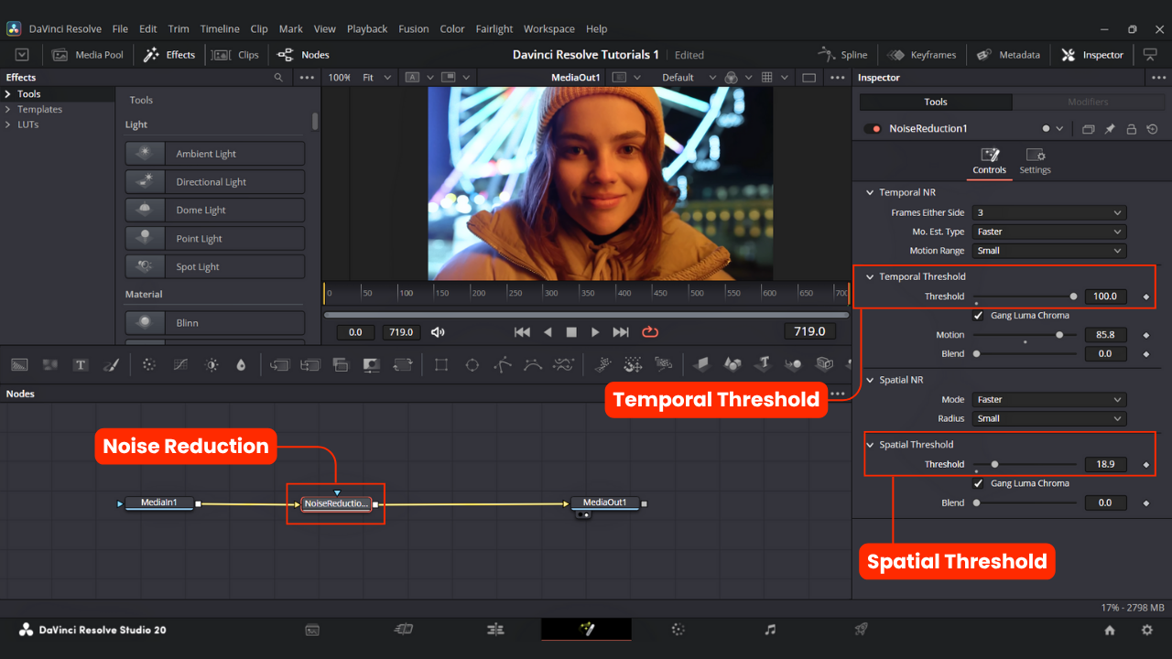Viewport: 1172px width, 659px height.
Task: Open the Frames Either Side dropdown
Action: 1048,212
